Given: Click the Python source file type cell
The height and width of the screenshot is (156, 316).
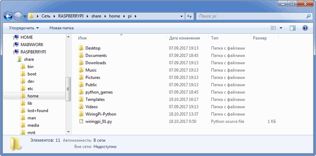Looking at the screenshot, I should [228, 121].
